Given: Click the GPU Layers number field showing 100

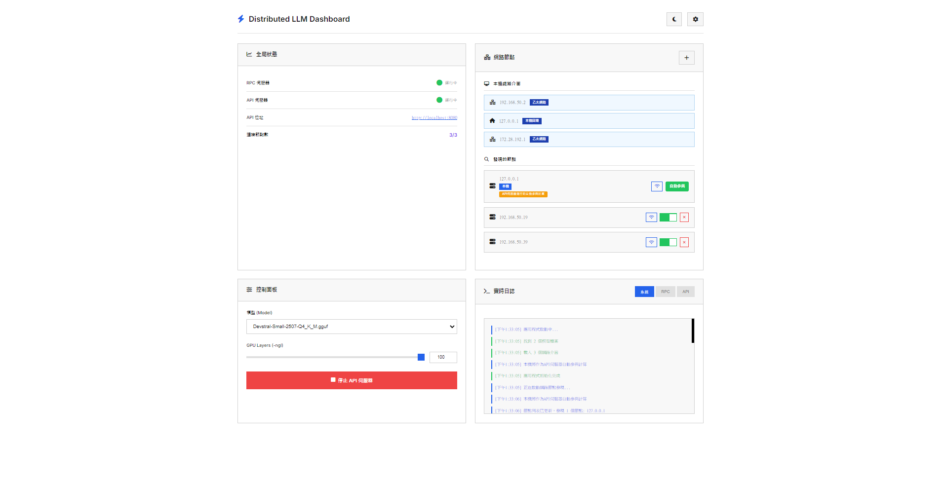Looking at the screenshot, I should tap(443, 357).
